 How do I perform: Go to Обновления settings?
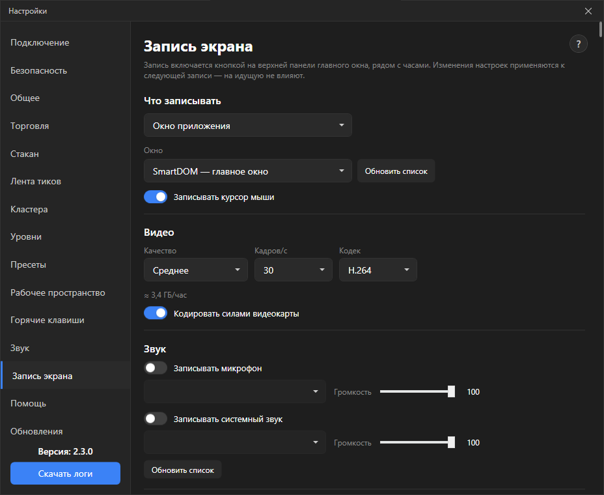[66, 431]
